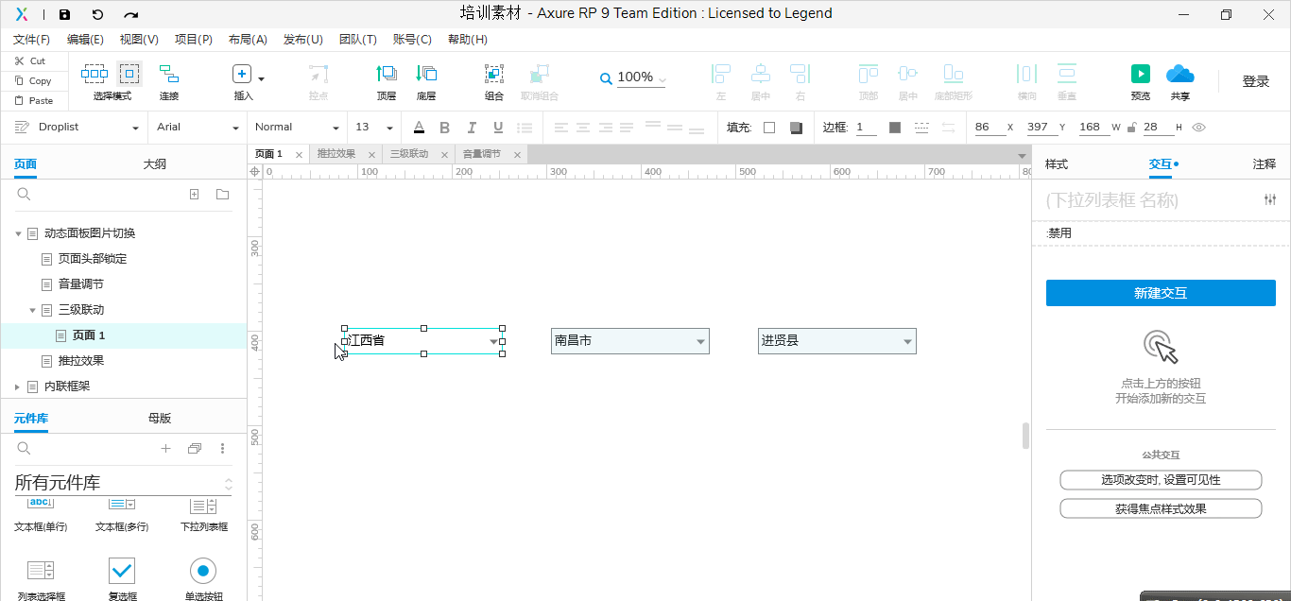Screen dimensions: 1291x601
Task: Click the 复选框 checkbox widget icon
Action: point(122,571)
